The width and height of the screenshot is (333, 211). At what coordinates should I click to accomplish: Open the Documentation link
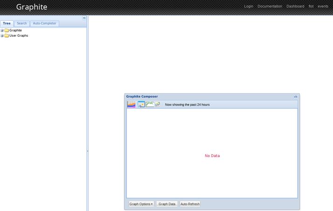point(270,7)
